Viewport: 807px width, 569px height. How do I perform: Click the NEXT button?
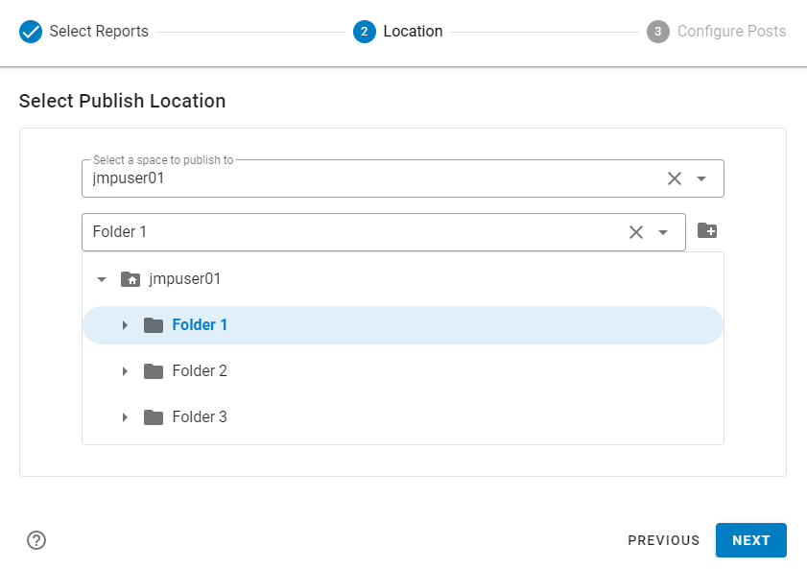750,540
